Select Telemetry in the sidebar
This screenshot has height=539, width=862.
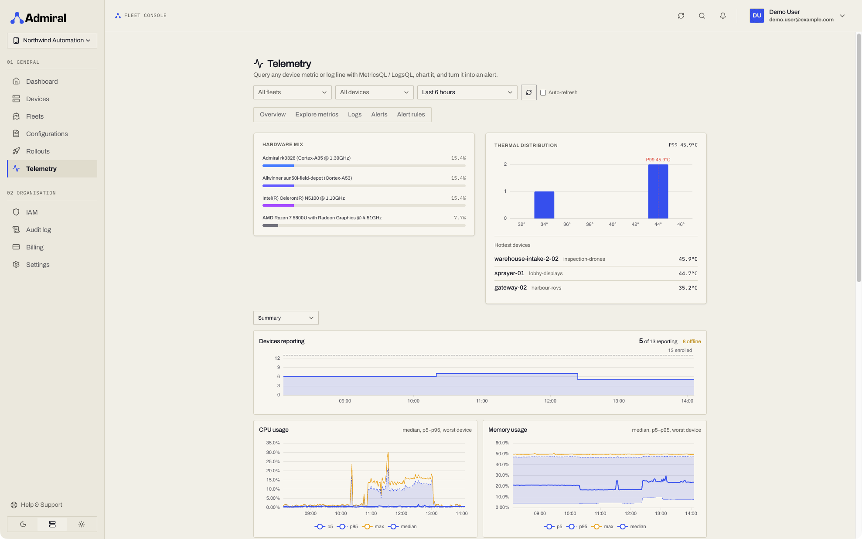coord(52,169)
